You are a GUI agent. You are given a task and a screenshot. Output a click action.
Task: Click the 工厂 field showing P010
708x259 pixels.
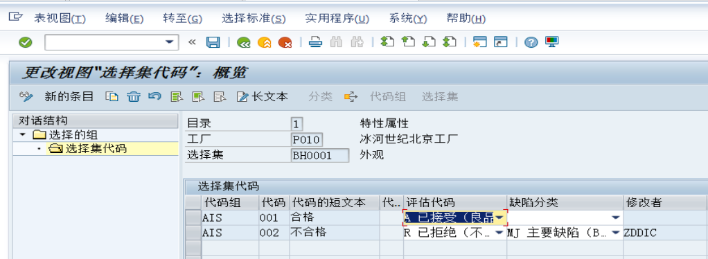pos(307,139)
